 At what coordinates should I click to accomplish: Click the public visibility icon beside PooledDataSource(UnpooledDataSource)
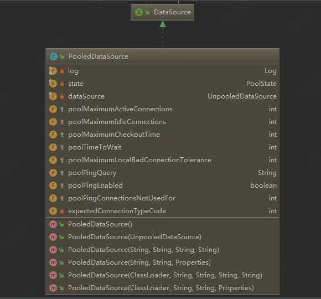tap(61, 237)
